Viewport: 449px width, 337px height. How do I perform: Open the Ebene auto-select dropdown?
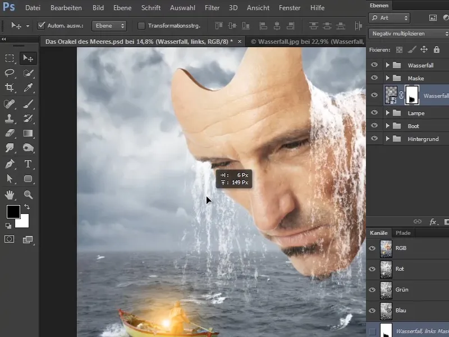(x=109, y=26)
